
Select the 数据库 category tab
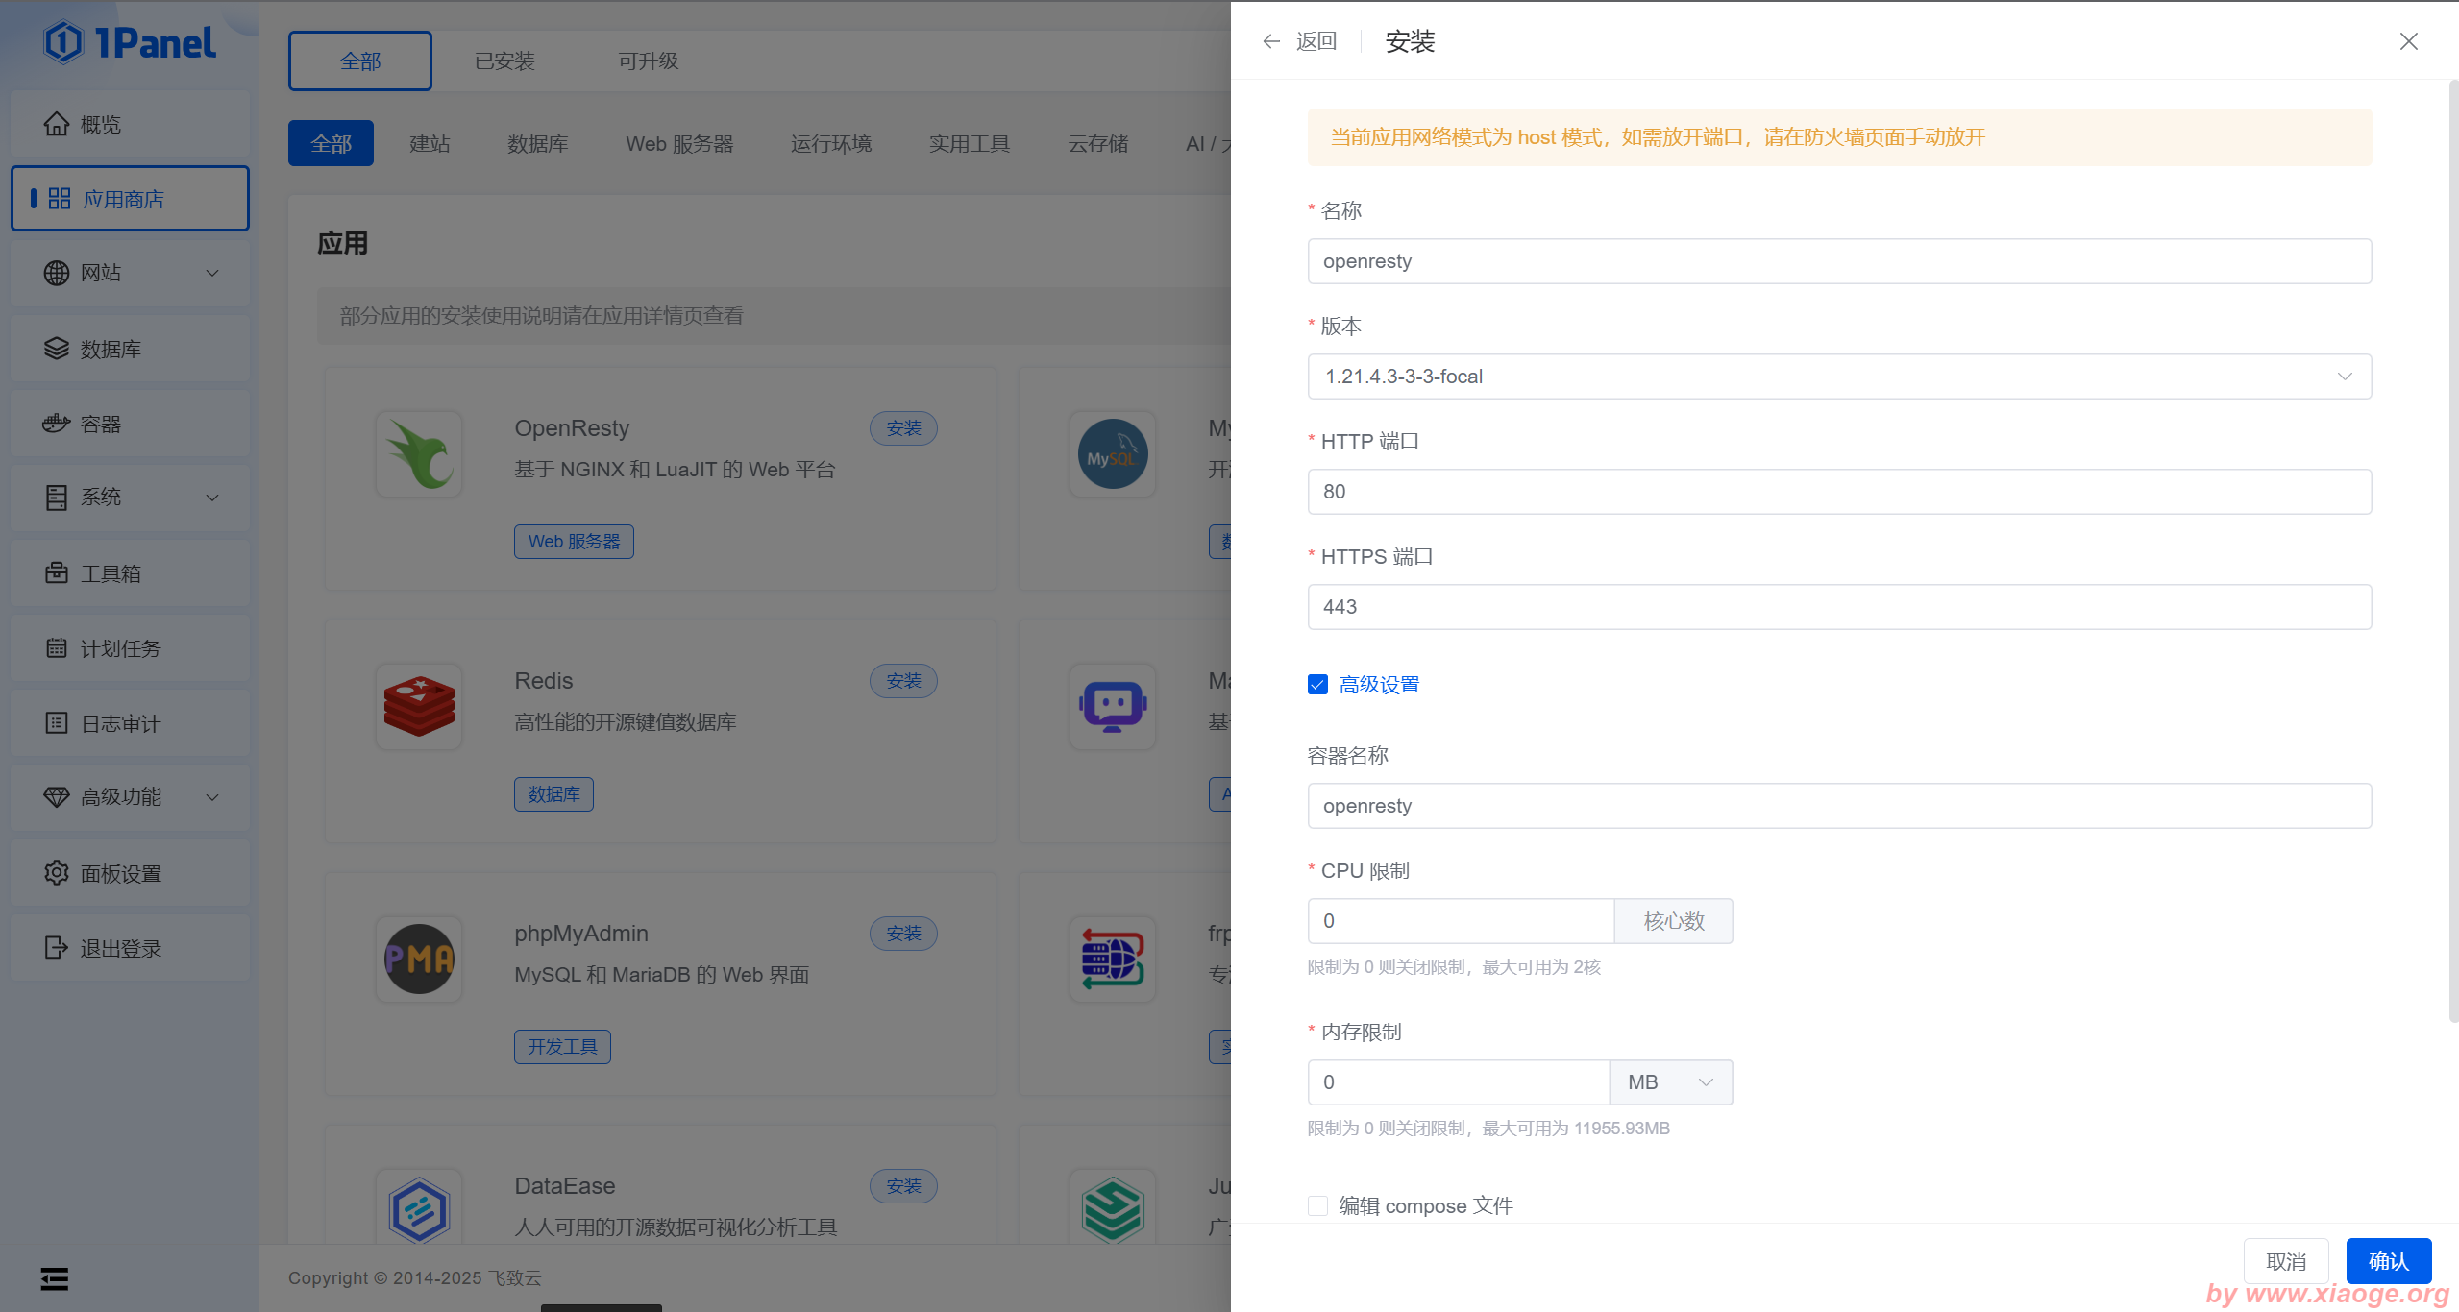click(x=537, y=144)
